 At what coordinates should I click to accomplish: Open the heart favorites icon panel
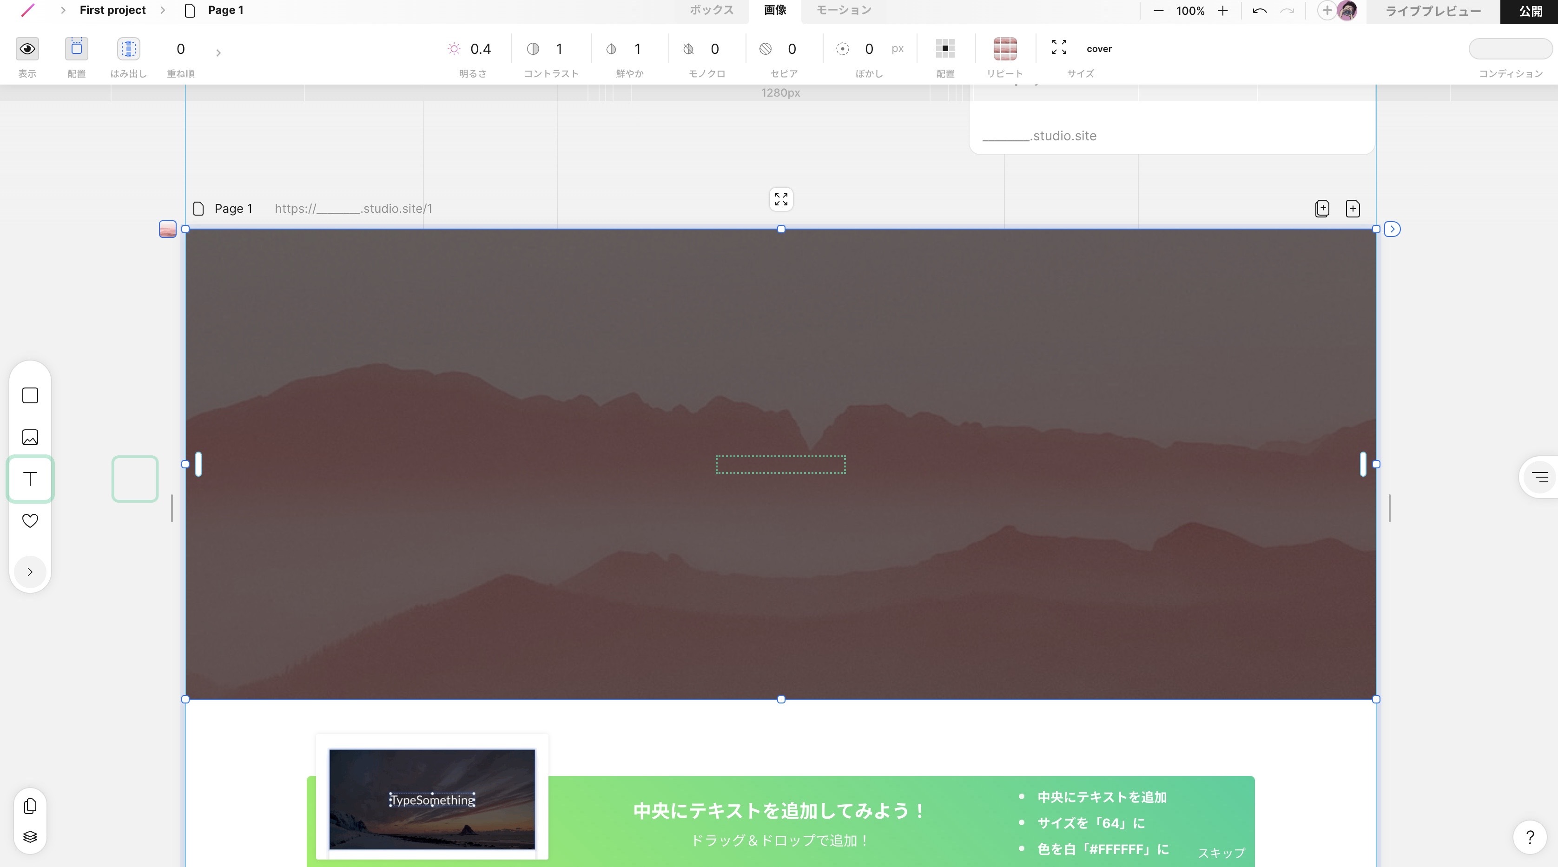point(30,520)
